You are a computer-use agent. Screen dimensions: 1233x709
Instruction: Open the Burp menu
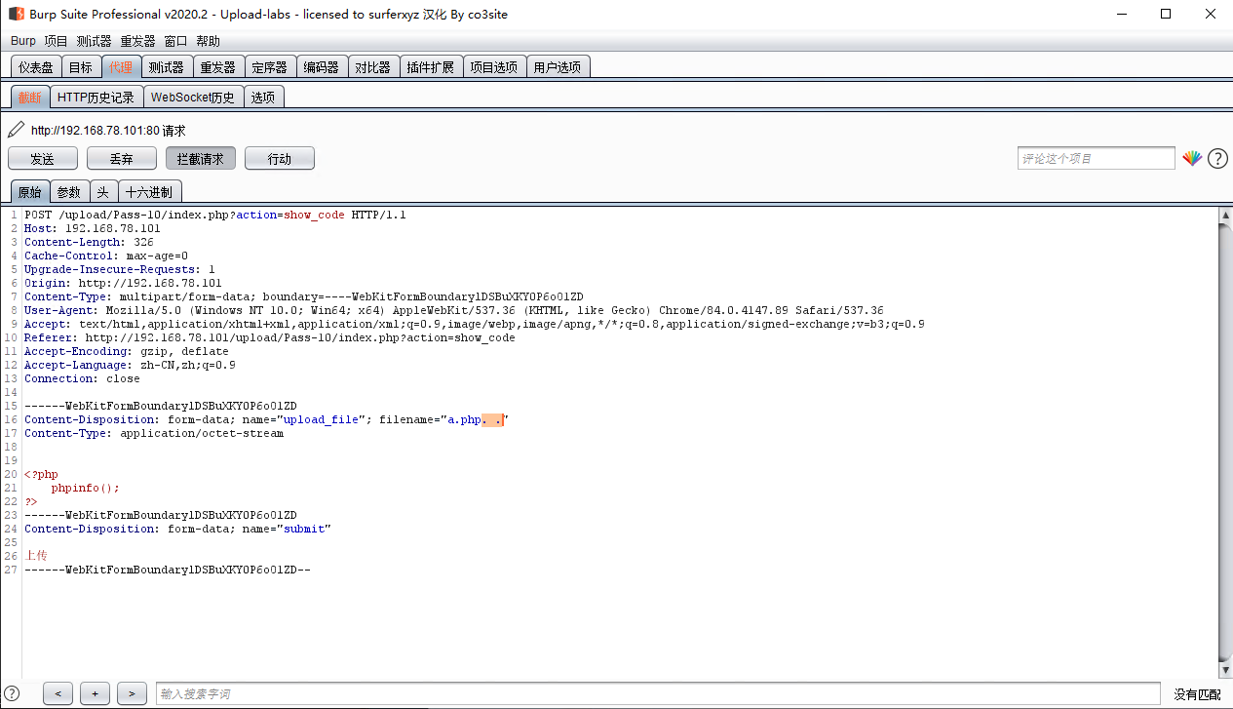coord(23,41)
